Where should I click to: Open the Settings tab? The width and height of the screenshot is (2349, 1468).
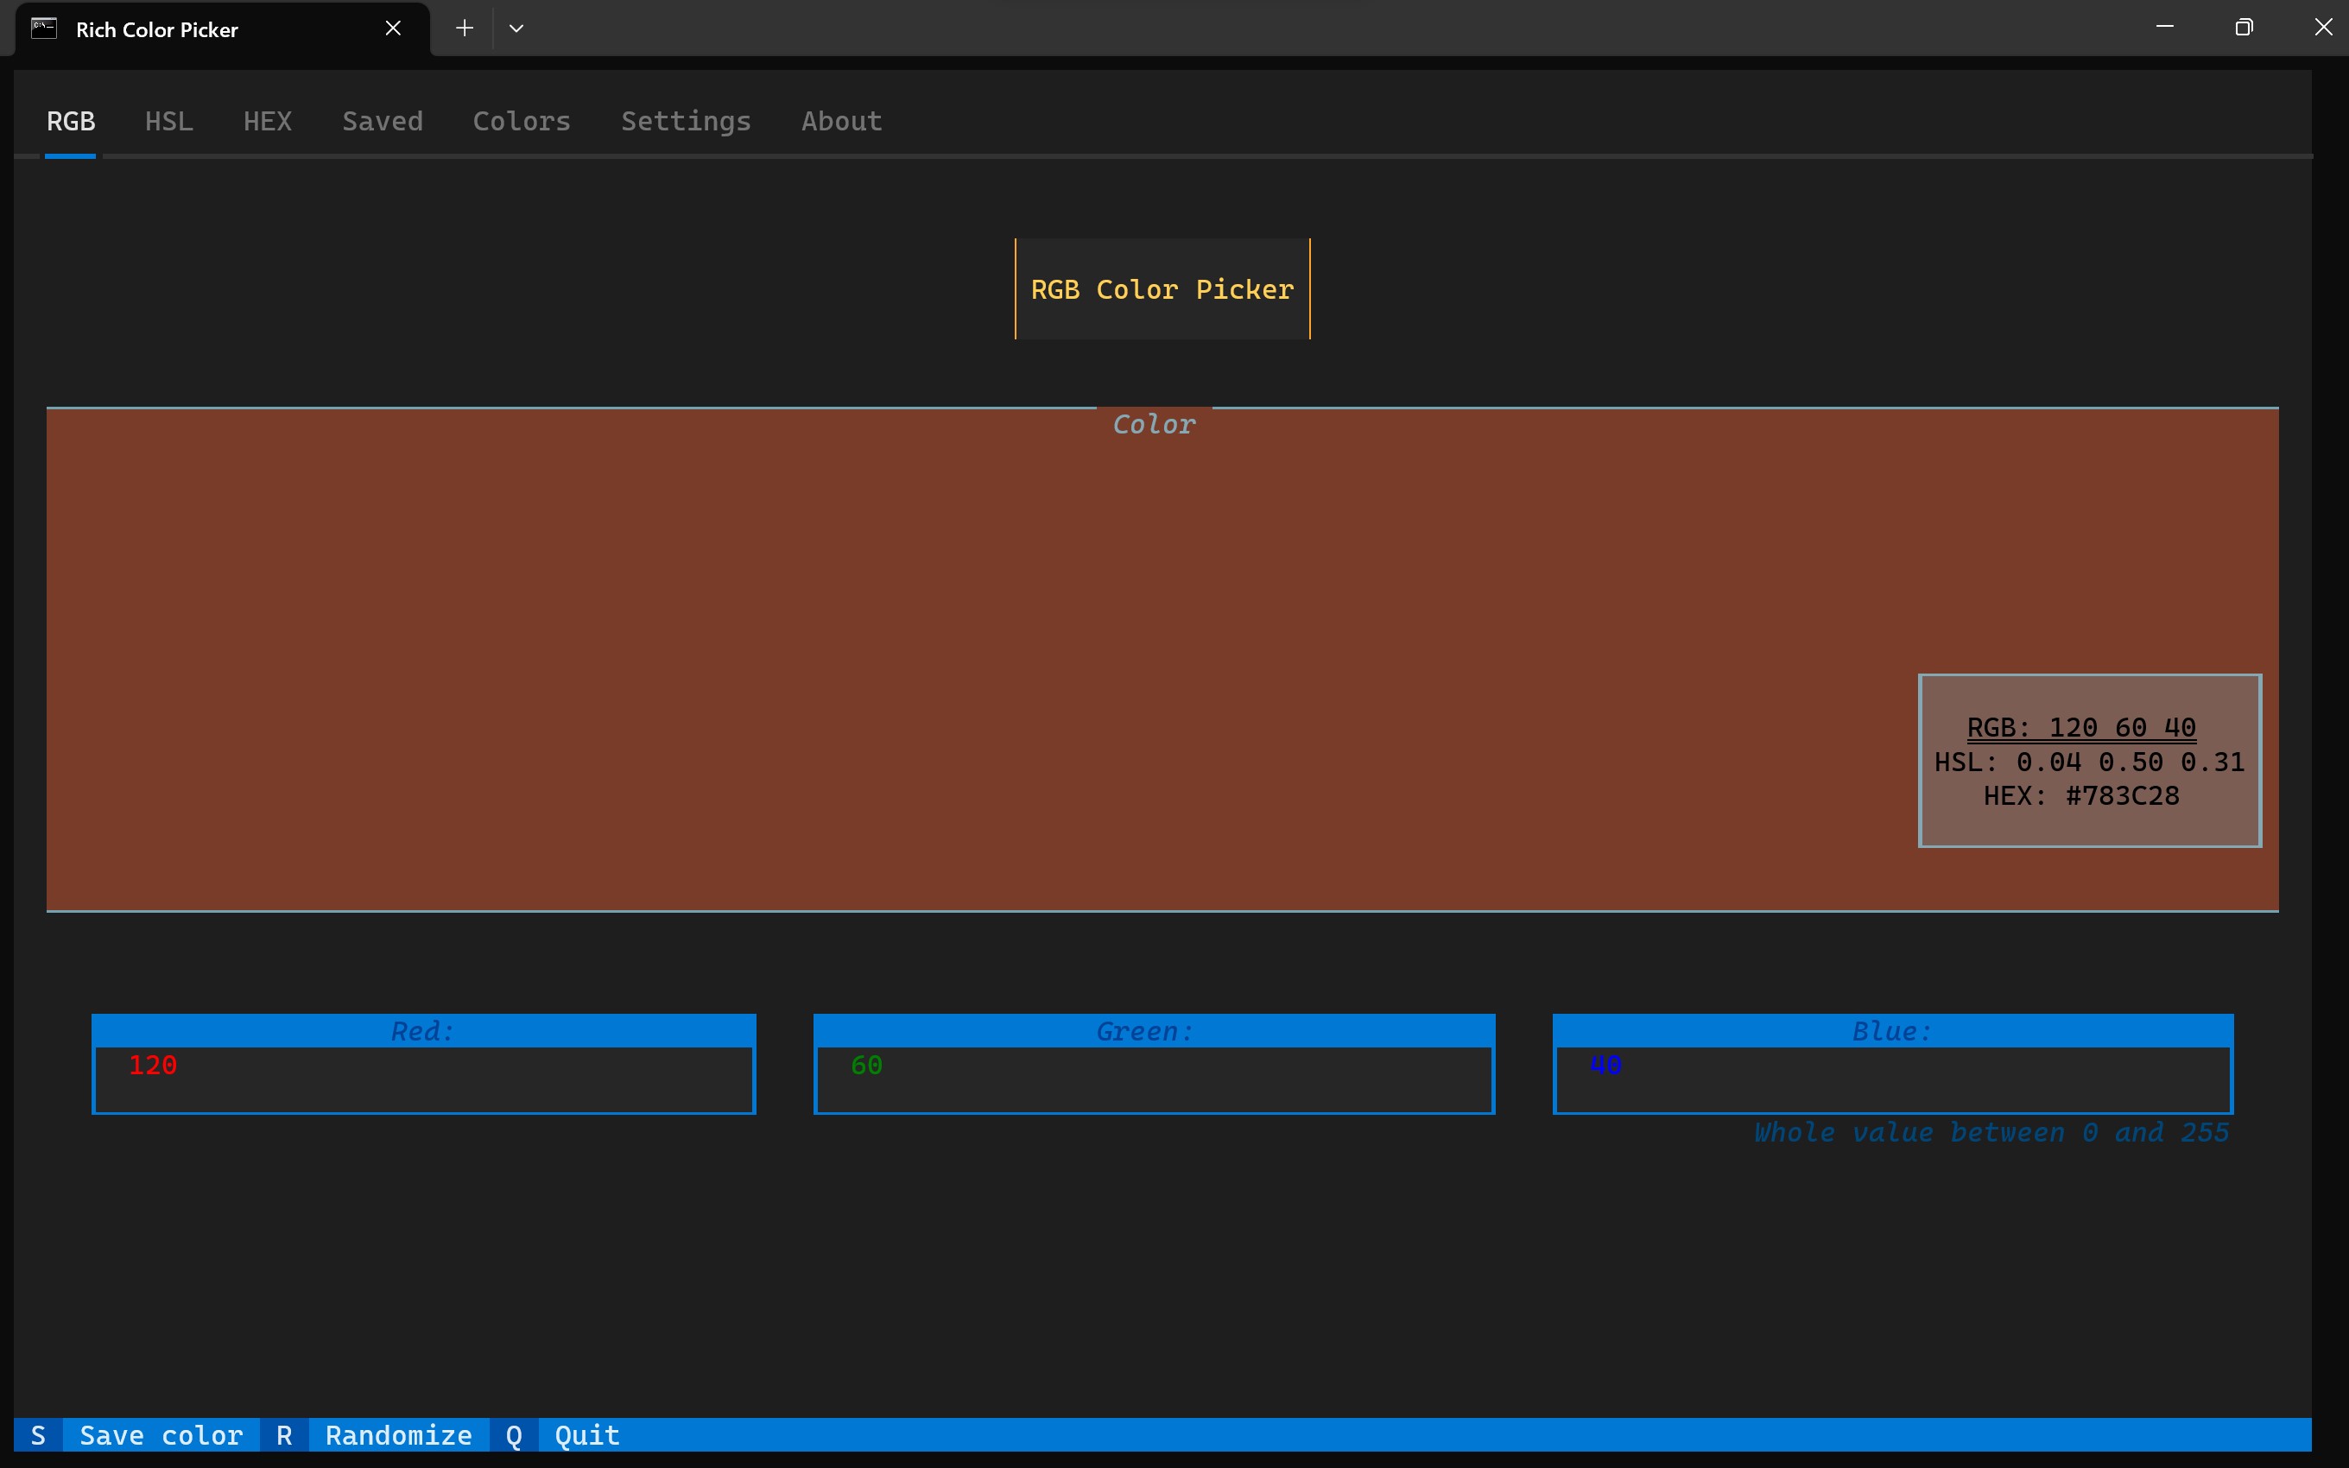click(x=686, y=122)
